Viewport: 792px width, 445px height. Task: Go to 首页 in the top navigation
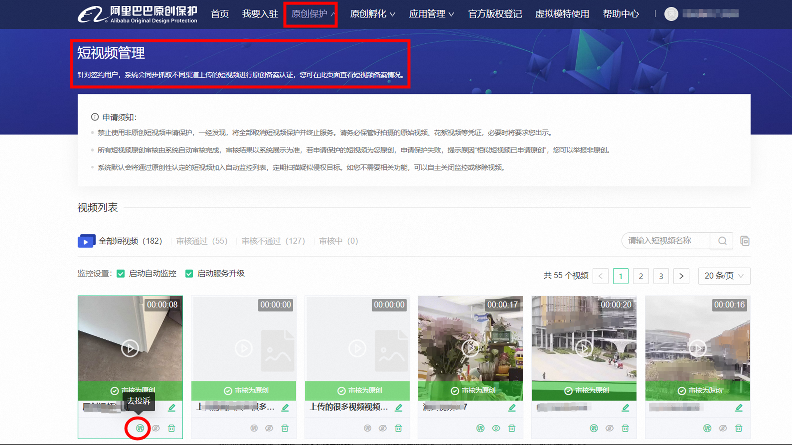[220, 14]
